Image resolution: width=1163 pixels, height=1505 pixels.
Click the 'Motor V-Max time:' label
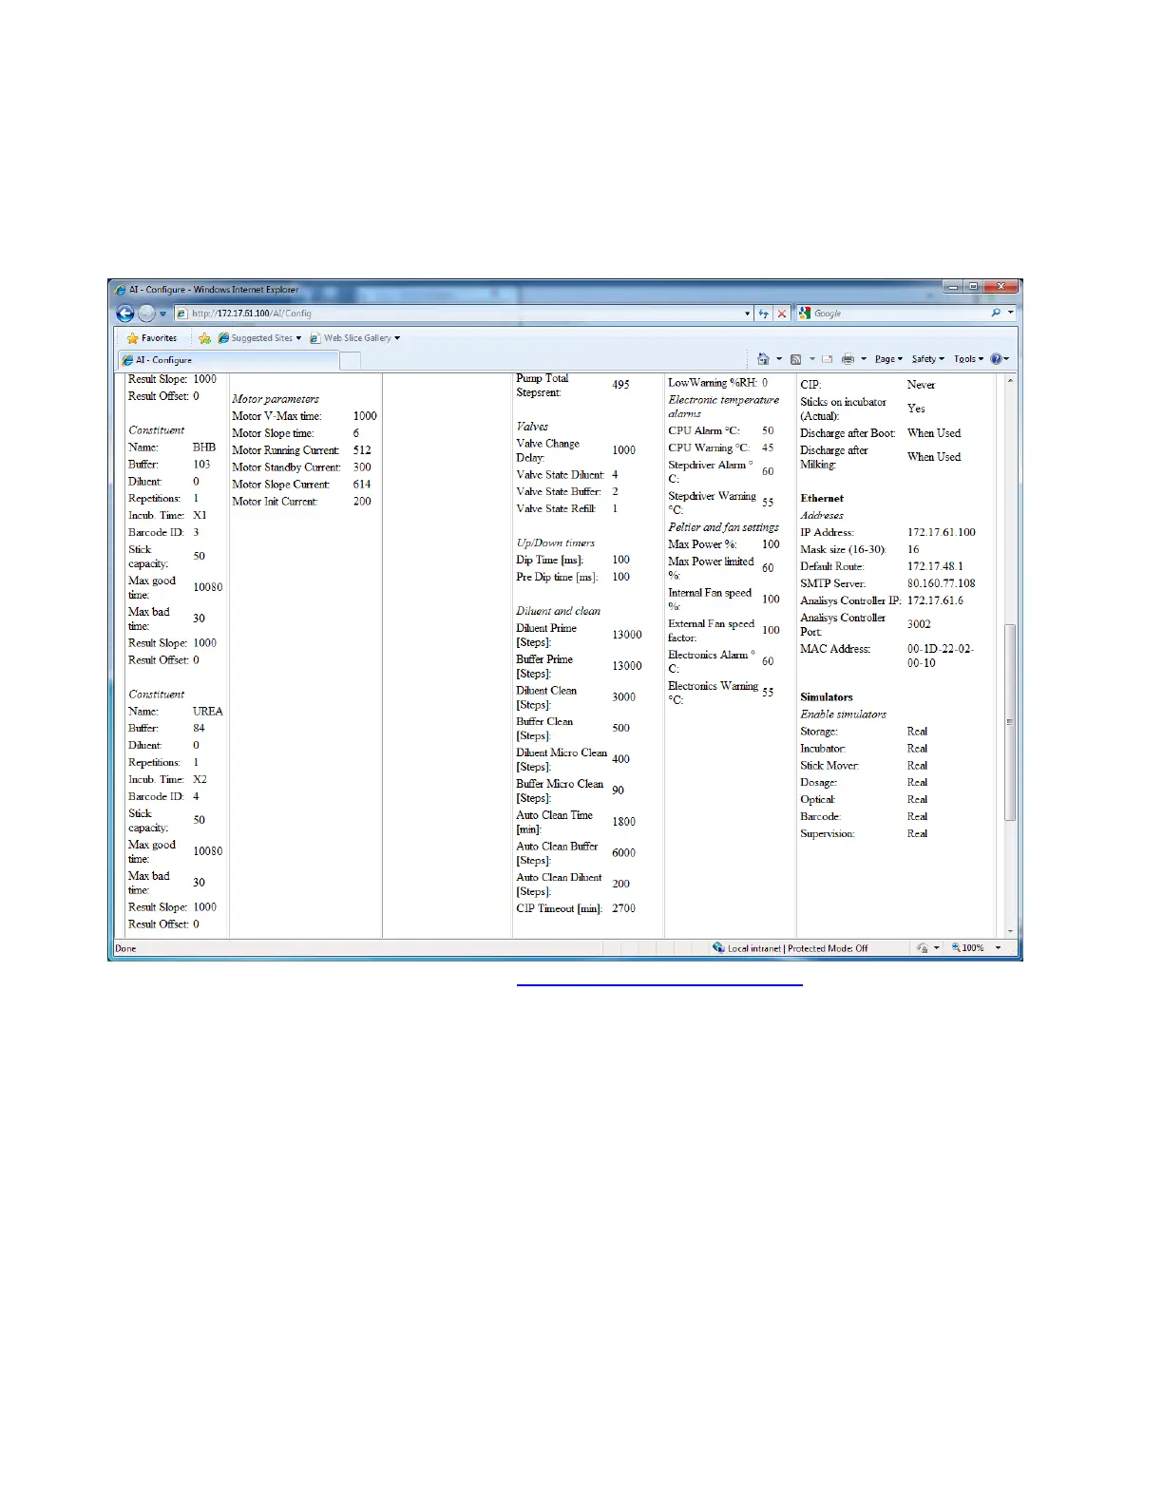coord(276,416)
